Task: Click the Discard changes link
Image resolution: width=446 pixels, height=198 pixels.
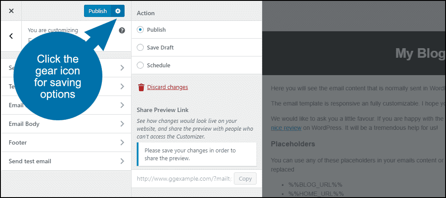Action: tap(168, 87)
